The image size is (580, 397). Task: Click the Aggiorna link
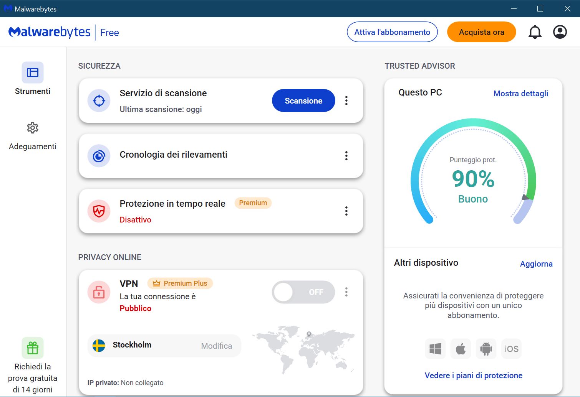click(536, 264)
